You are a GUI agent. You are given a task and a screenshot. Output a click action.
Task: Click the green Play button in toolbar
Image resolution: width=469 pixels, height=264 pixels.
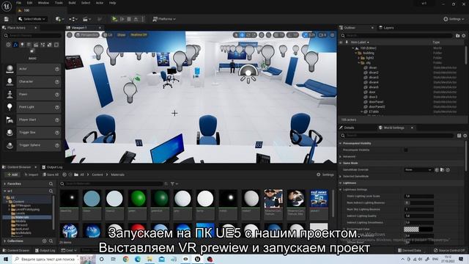tap(114, 19)
